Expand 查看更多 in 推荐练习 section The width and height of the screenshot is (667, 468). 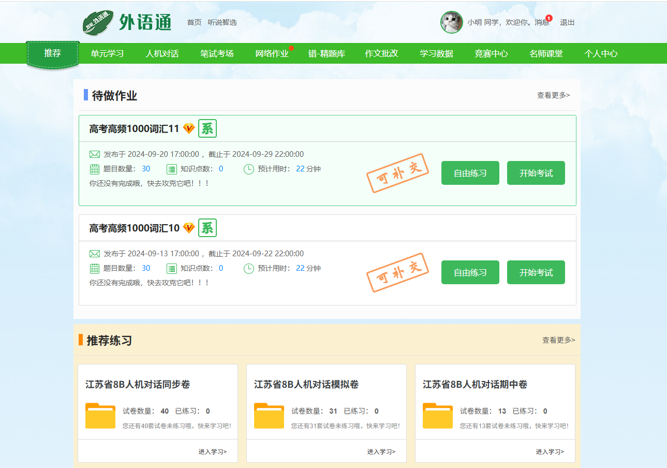[x=558, y=340]
